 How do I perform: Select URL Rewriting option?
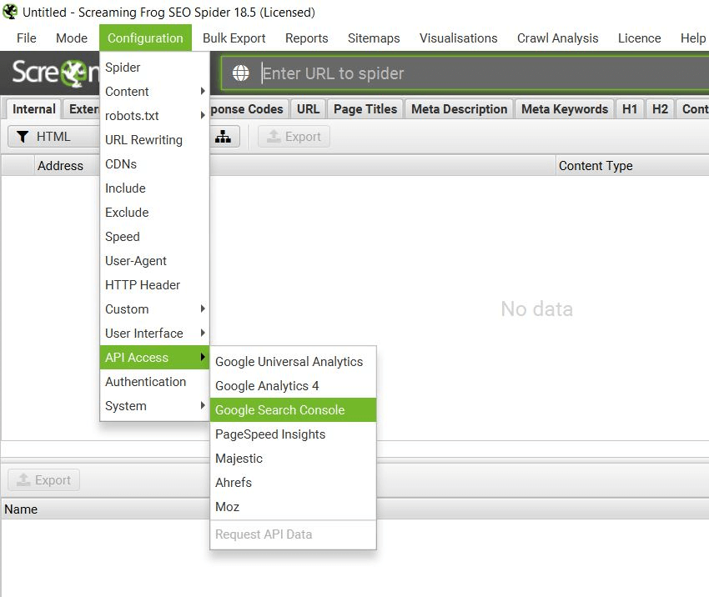point(154,139)
